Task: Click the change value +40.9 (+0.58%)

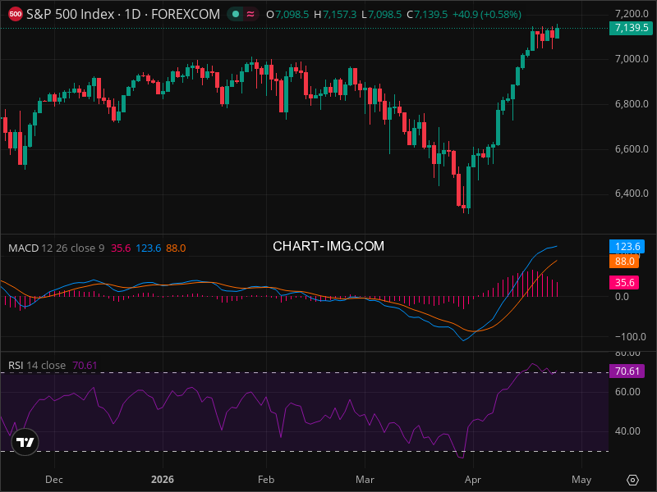Action: coord(487,15)
